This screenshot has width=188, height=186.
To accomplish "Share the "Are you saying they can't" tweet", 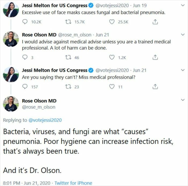I will [x=154, y=87].
